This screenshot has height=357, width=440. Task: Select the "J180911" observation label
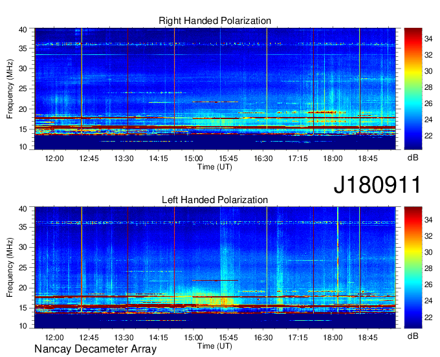tap(377, 185)
